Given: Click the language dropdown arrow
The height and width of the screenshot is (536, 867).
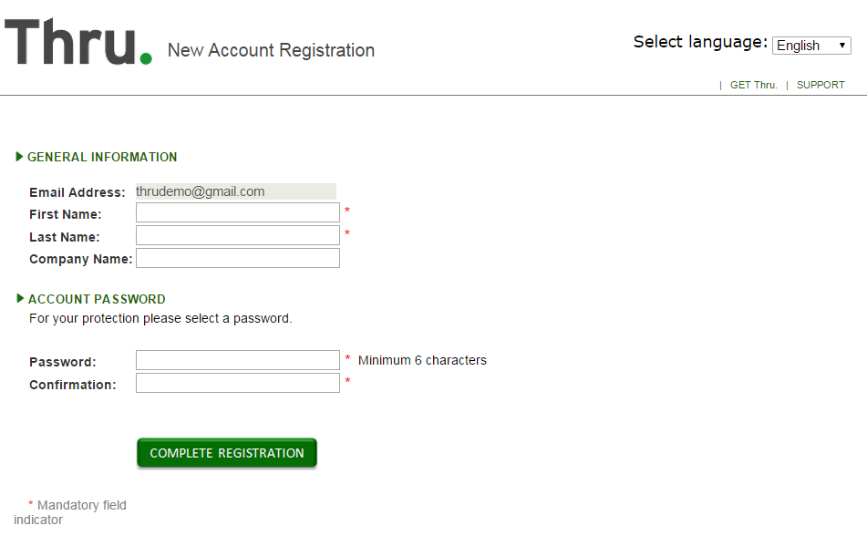Looking at the screenshot, I should pos(842,46).
